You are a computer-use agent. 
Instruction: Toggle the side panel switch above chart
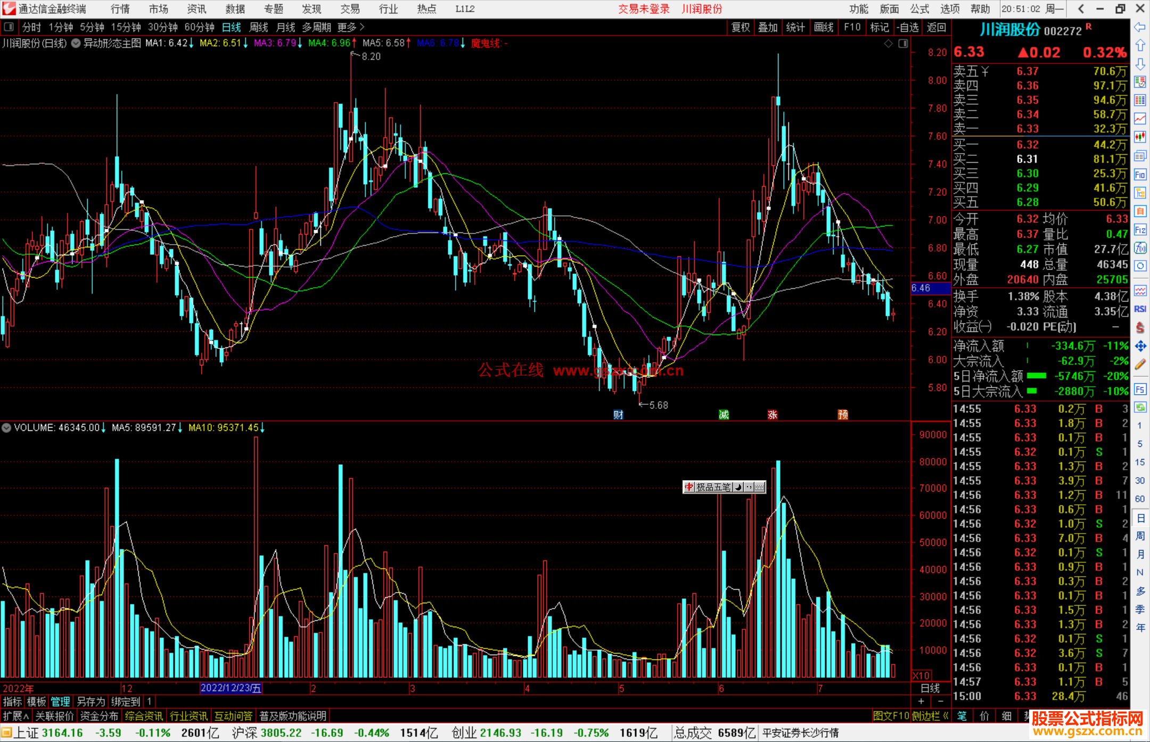tap(903, 44)
